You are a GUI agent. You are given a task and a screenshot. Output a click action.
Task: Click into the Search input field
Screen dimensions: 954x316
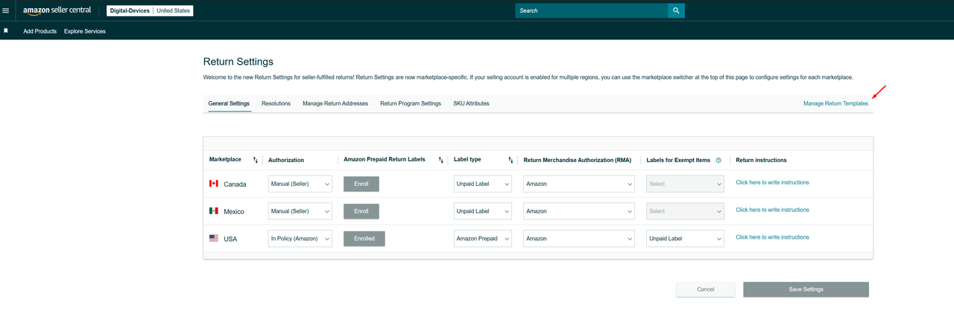click(590, 10)
